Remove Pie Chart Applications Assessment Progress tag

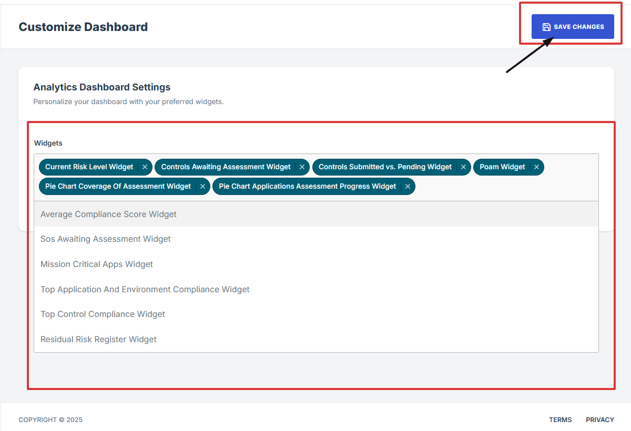(408, 187)
